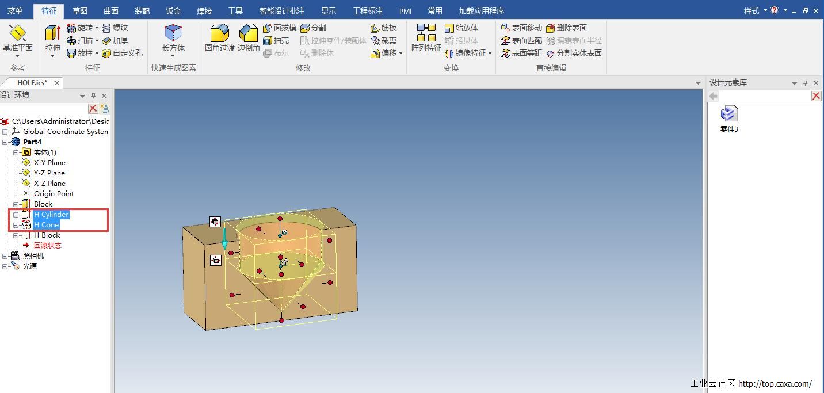Pin the 设计环境 panel
The height and width of the screenshot is (393, 824).
(93, 96)
